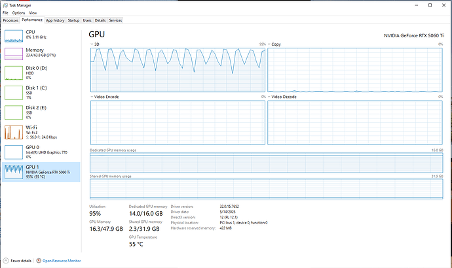This screenshot has width=452, height=268.
Task: Select the Wi-Fi network entry
Action: [41, 132]
